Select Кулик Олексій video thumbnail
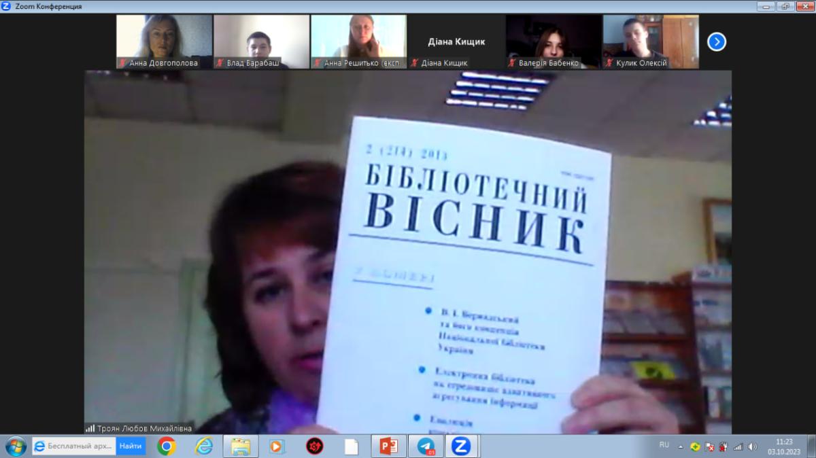Viewport: 816px width, 458px height. pyautogui.click(x=651, y=41)
